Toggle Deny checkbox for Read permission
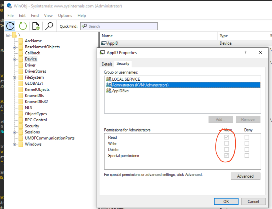The width and height of the screenshot is (272, 209). click(247, 137)
